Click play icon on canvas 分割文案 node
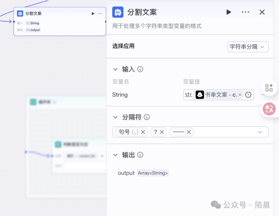 (93, 14)
